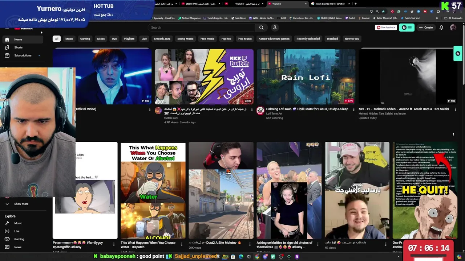Switch to steam banned me for sanction tab
This screenshot has height=261, width=465.
[x=331, y=4]
